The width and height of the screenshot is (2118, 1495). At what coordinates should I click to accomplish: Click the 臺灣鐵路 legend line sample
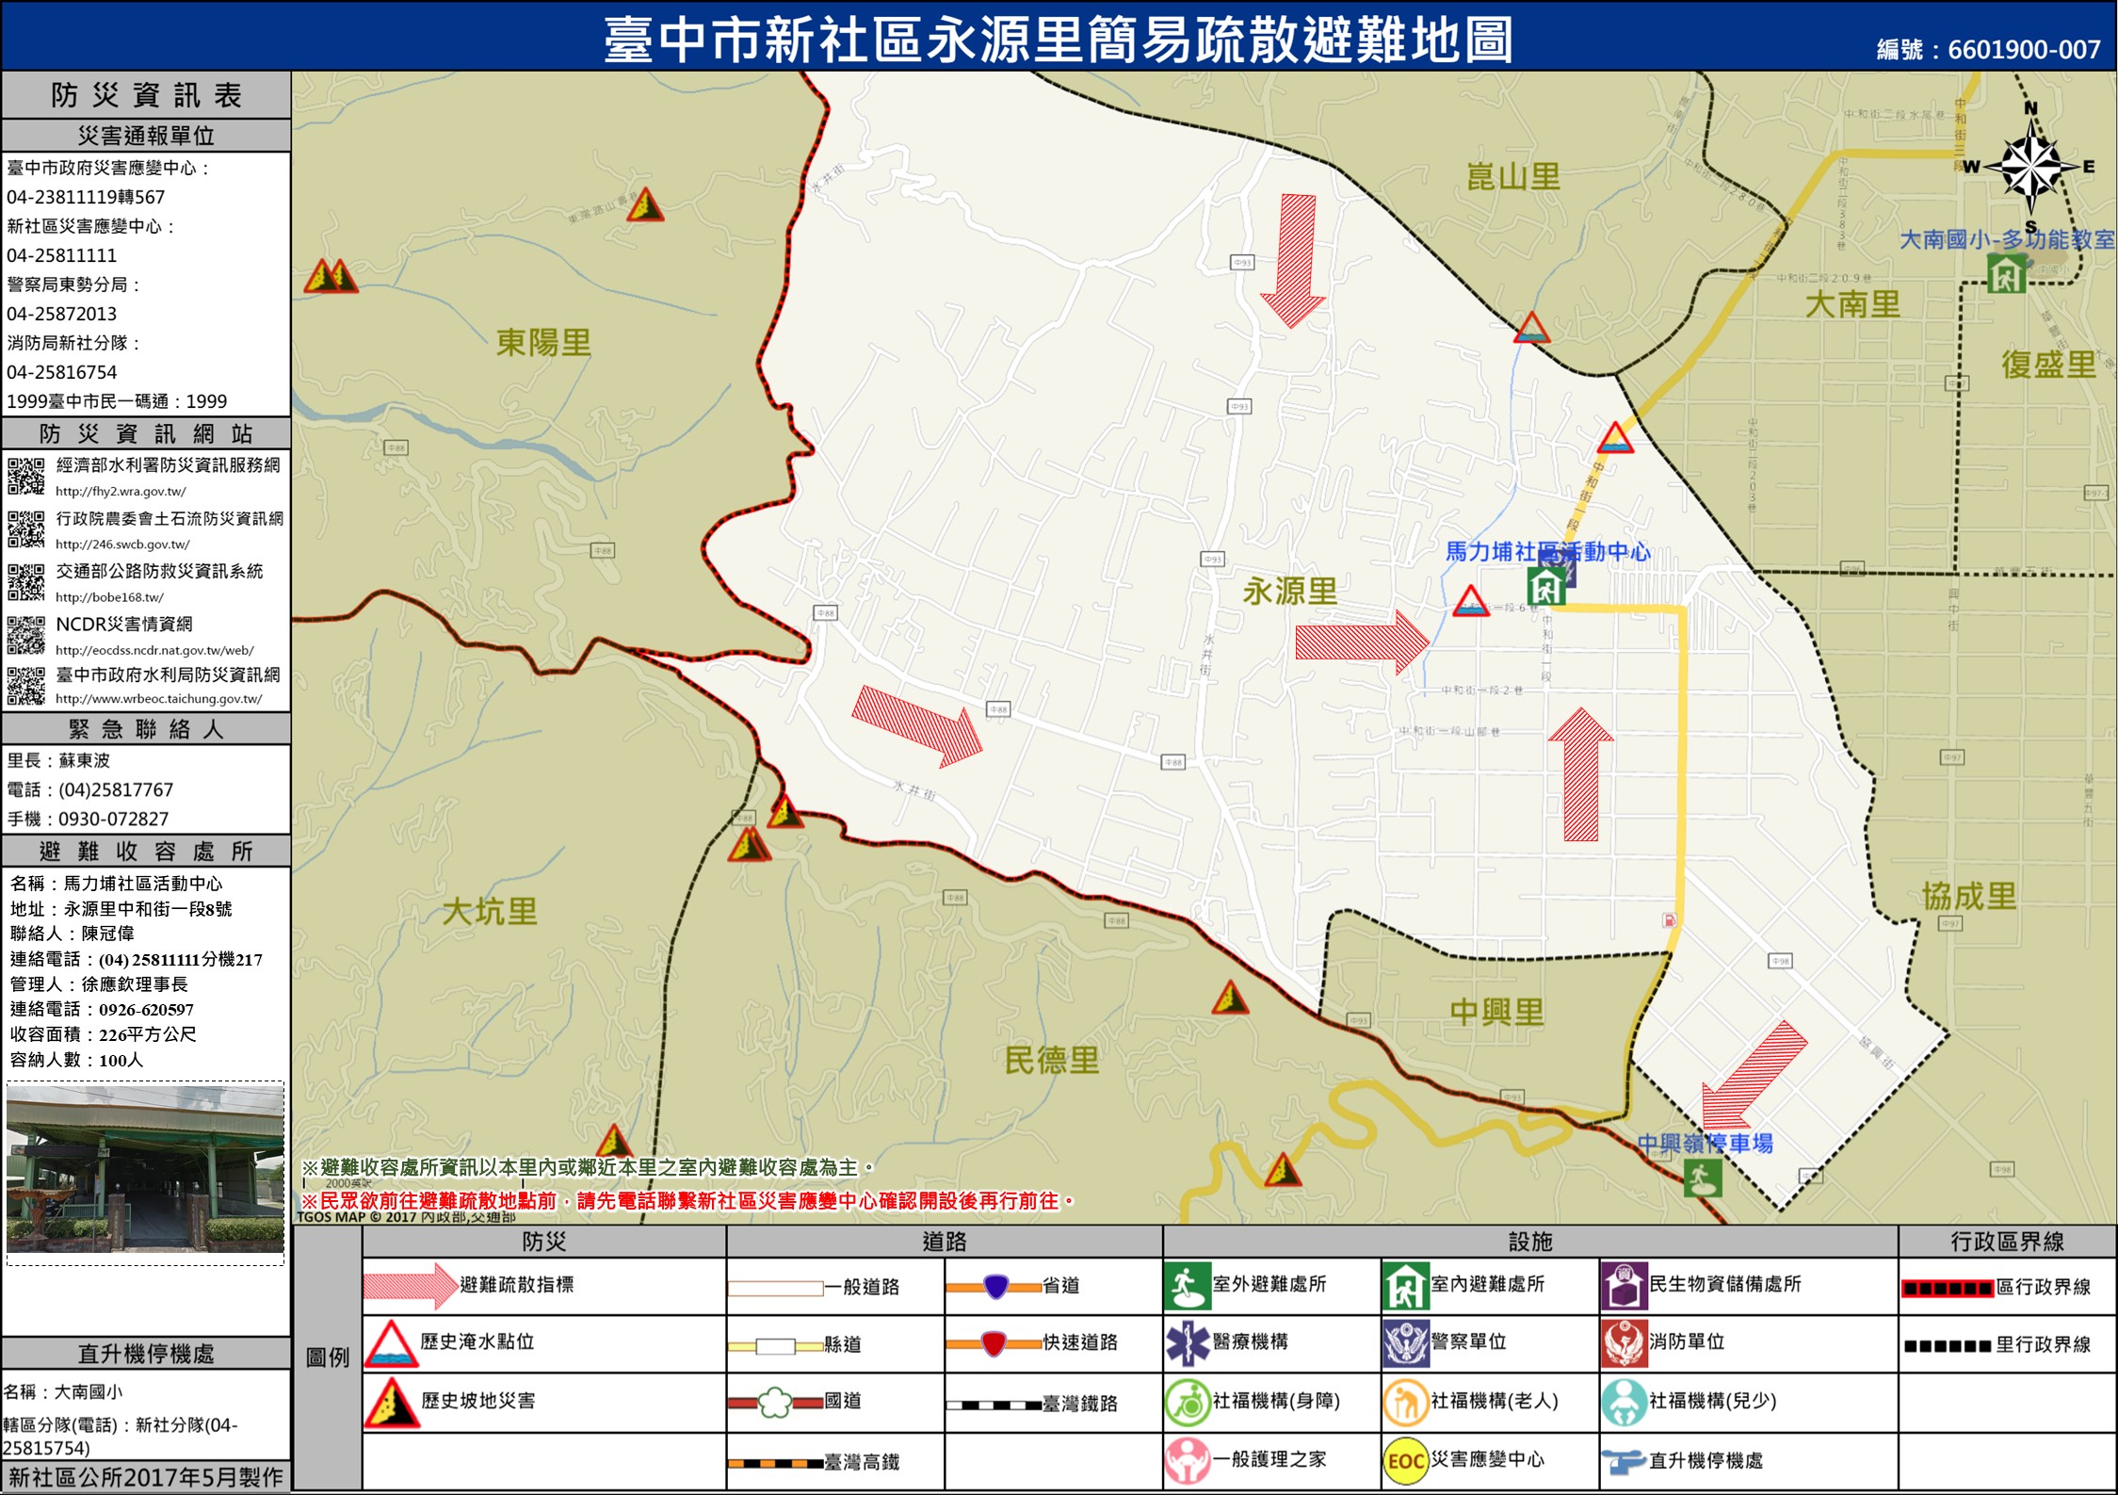coord(993,1405)
